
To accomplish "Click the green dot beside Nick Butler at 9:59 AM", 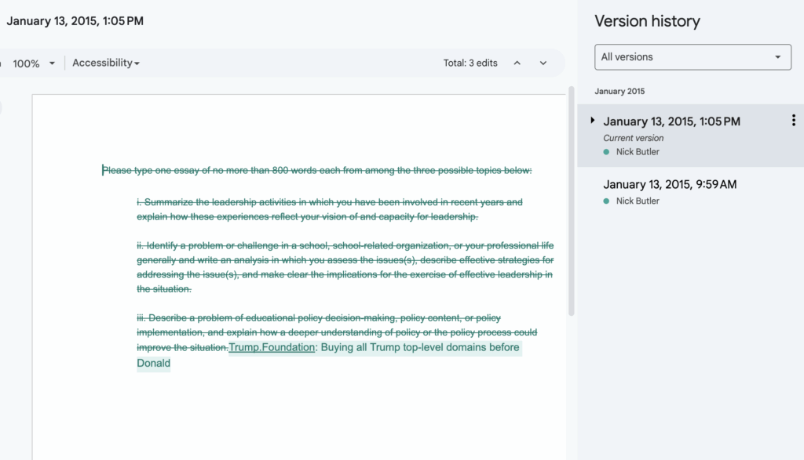I will coord(606,201).
